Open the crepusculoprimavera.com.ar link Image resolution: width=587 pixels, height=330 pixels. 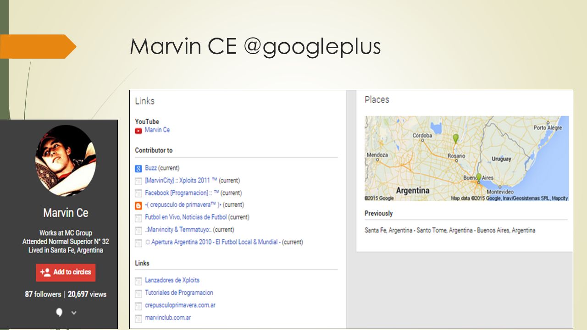click(x=180, y=305)
